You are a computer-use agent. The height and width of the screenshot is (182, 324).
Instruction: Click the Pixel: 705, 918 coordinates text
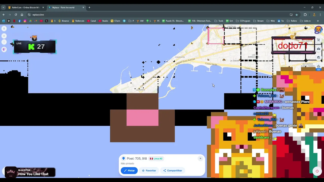(137, 158)
